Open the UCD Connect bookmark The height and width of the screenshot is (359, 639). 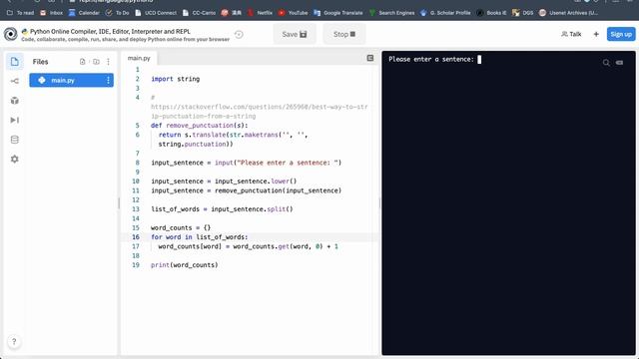(x=156, y=13)
